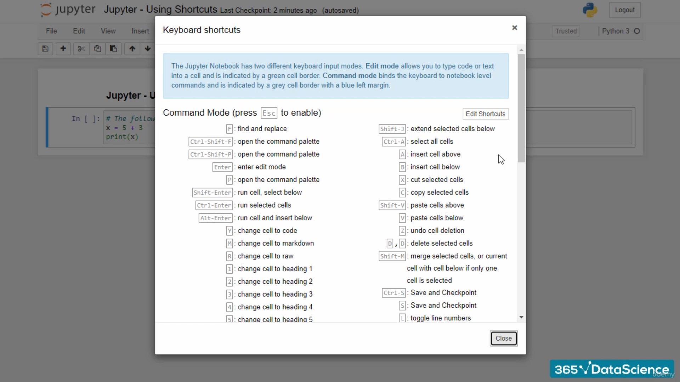The height and width of the screenshot is (382, 680).
Task: Click the Python logo icon near Logout
Action: 590,10
